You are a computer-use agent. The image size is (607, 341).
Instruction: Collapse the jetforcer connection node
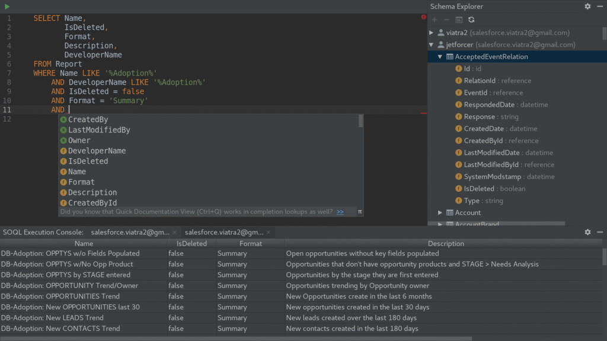tap(432, 45)
